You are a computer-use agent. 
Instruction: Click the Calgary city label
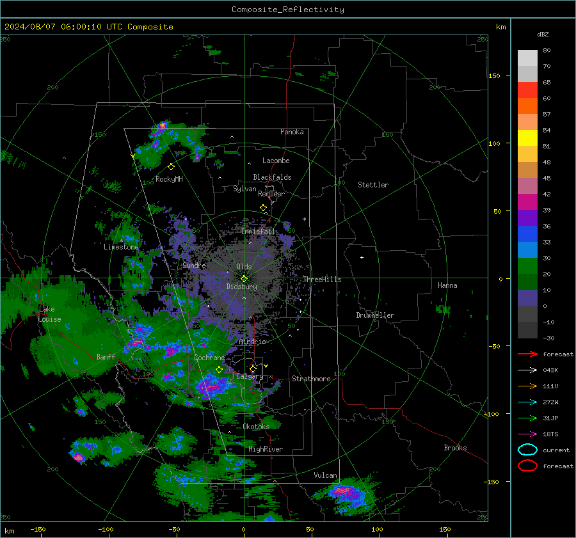(250, 376)
